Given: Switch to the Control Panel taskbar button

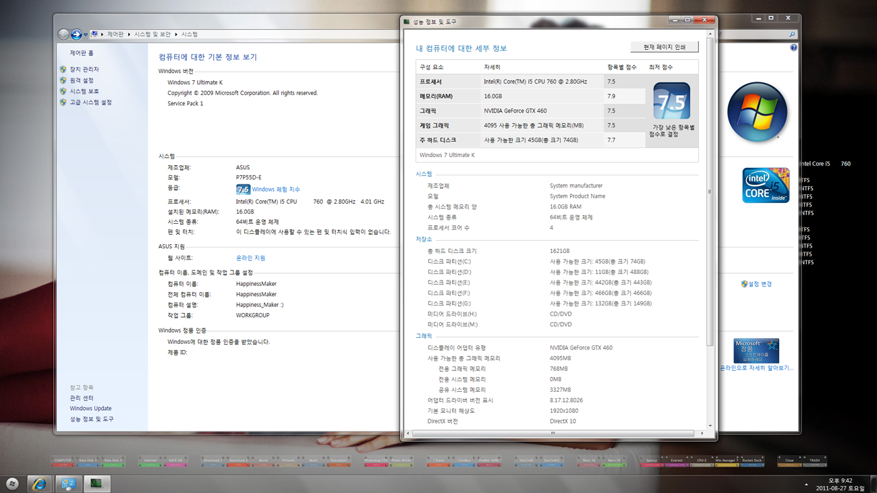Looking at the screenshot, I should tap(68, 484).
